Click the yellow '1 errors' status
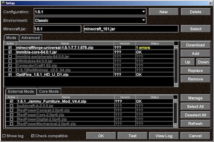 [143, 48]
